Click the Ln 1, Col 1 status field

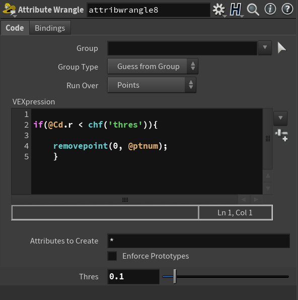(x=235, y=213)
